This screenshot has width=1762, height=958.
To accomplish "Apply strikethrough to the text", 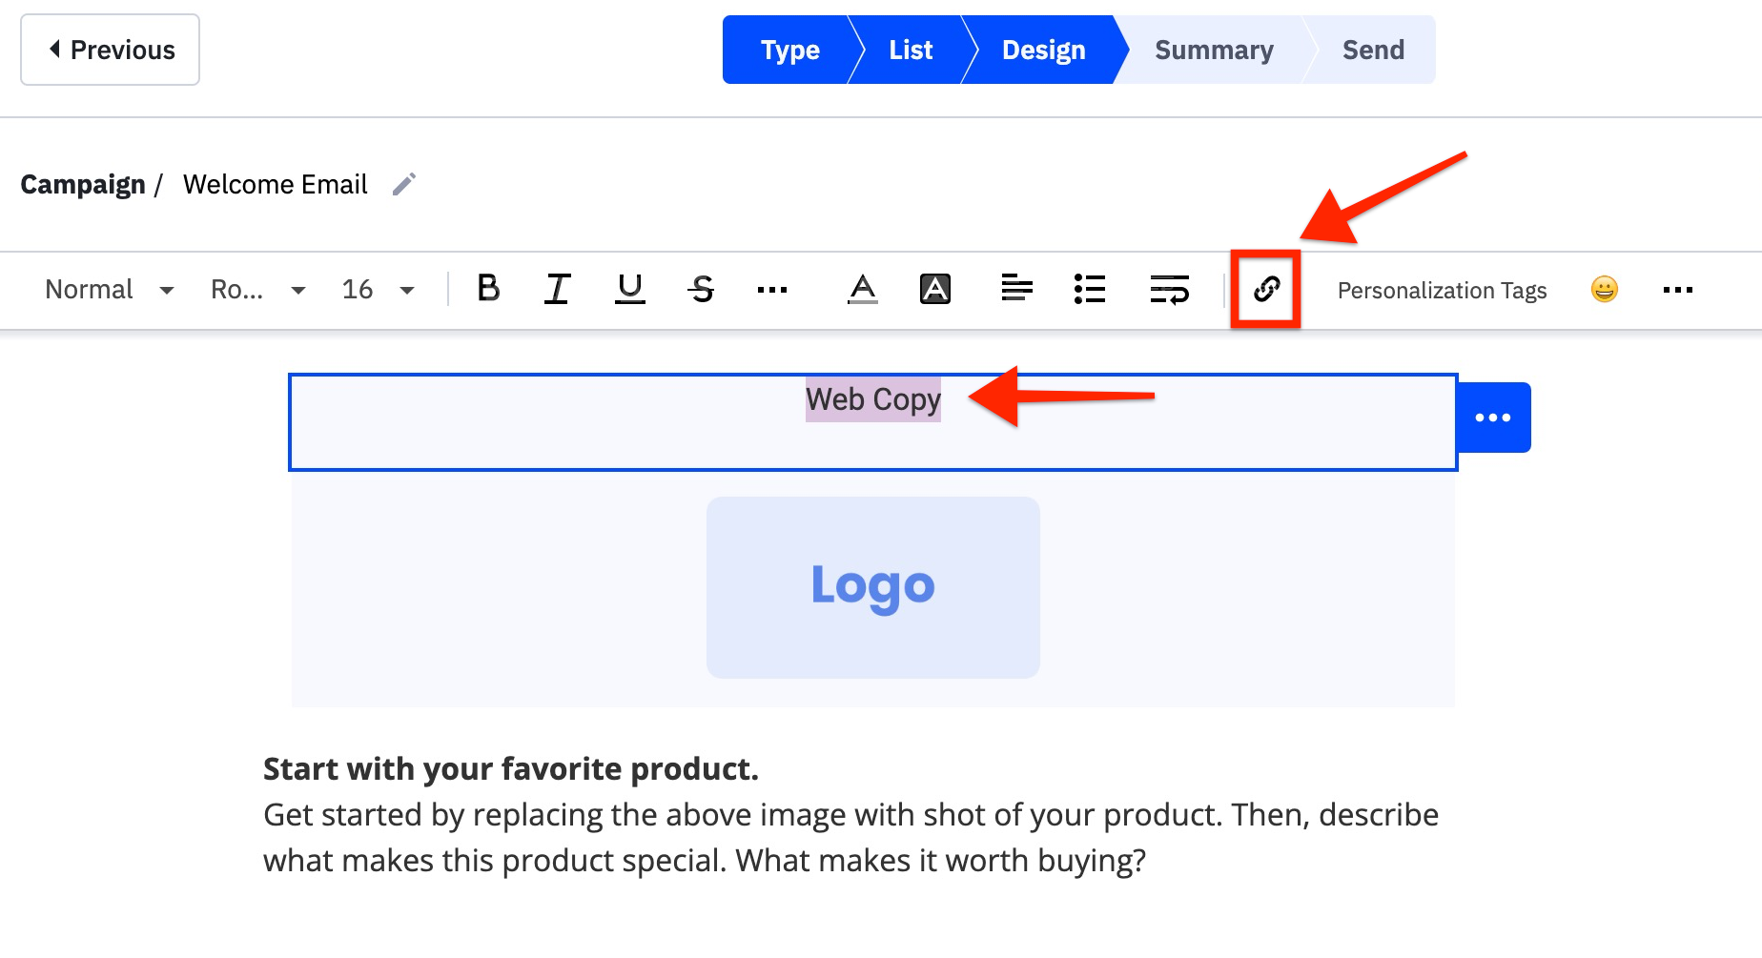I will coord(702,290).
